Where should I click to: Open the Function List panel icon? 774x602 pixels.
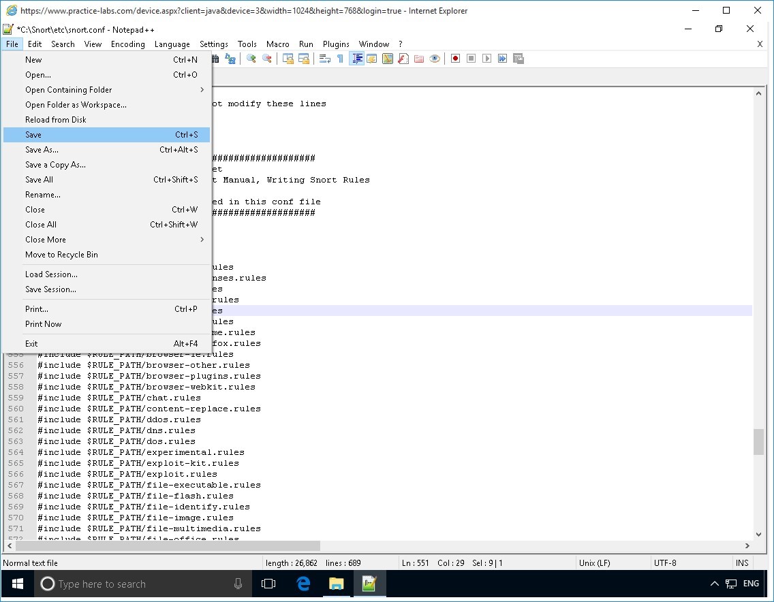(403, 59)
